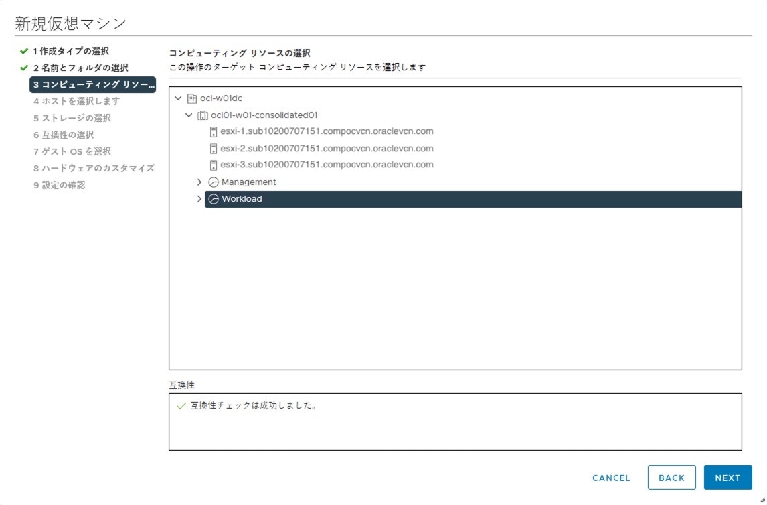Select step 4 ホストを選択します
The height and width of the screenshot is (505, 767).
[x=77, y=101]
